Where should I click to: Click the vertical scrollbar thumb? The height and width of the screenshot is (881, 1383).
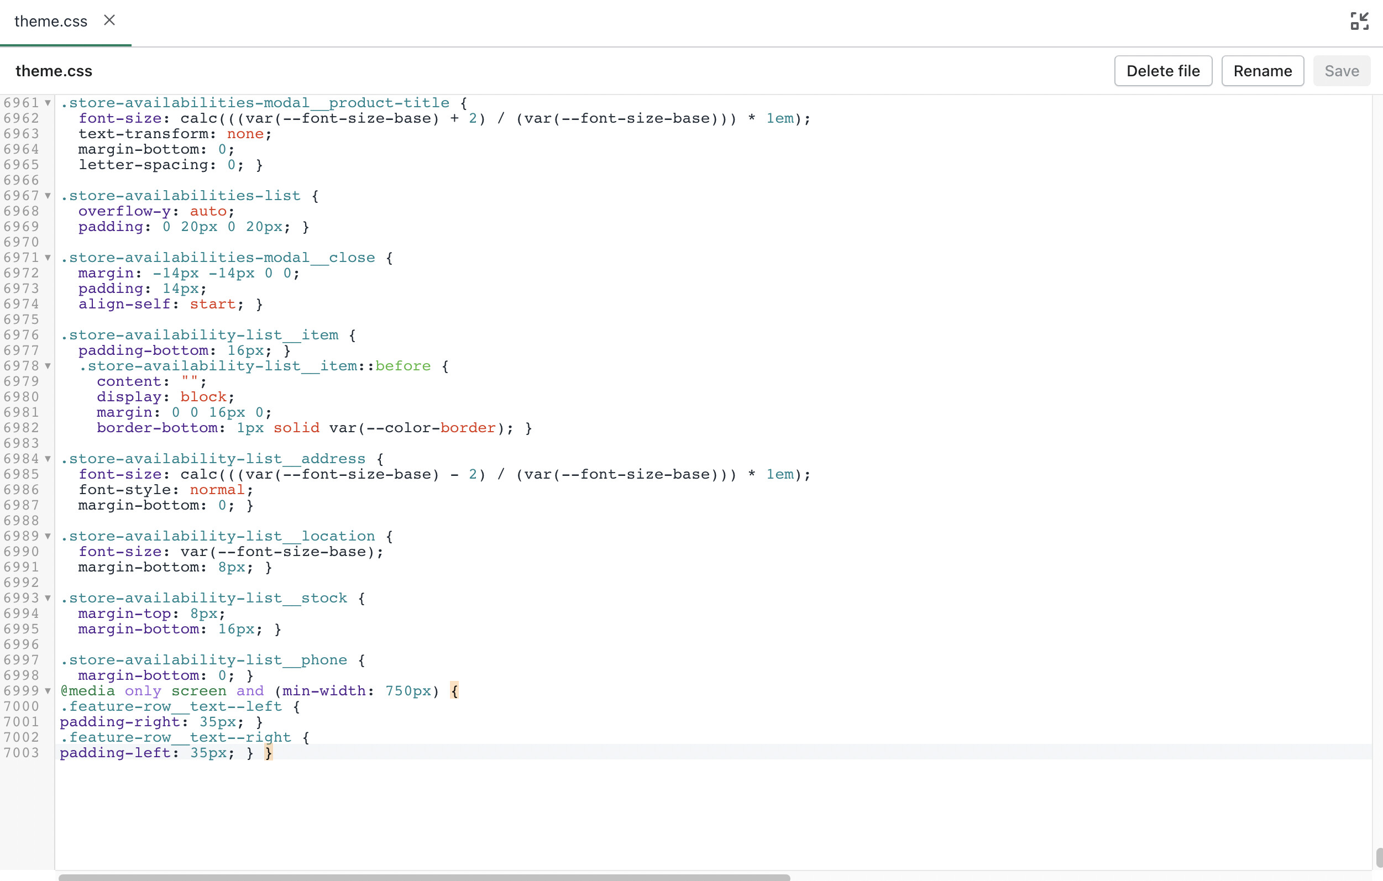point(1379,857)
